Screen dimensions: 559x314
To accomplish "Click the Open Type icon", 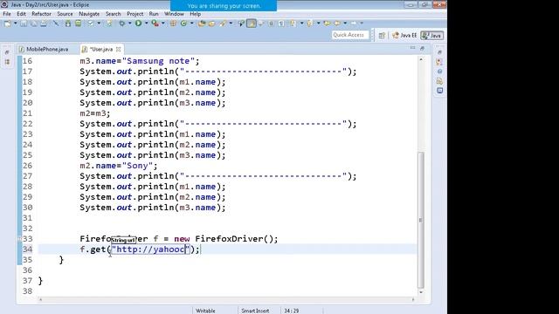I will [202, 24].
